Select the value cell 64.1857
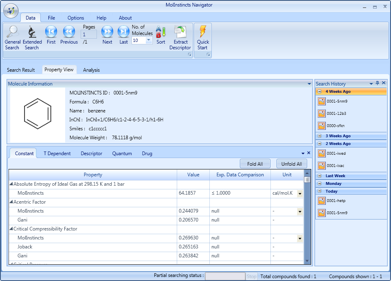 [193, 193]
